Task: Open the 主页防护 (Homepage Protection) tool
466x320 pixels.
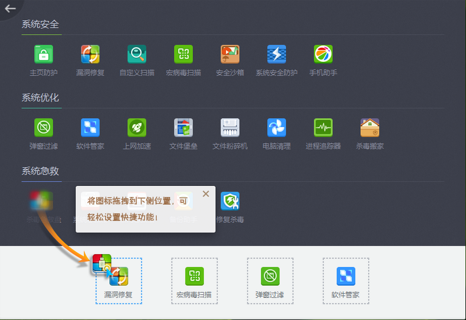Action: click(43, 54)
